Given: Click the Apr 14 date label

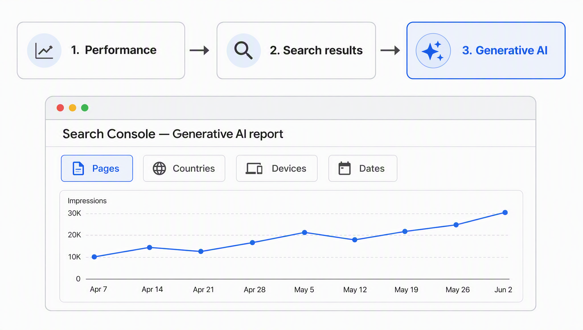Looking at the screenshot, I should coord(152,289).
